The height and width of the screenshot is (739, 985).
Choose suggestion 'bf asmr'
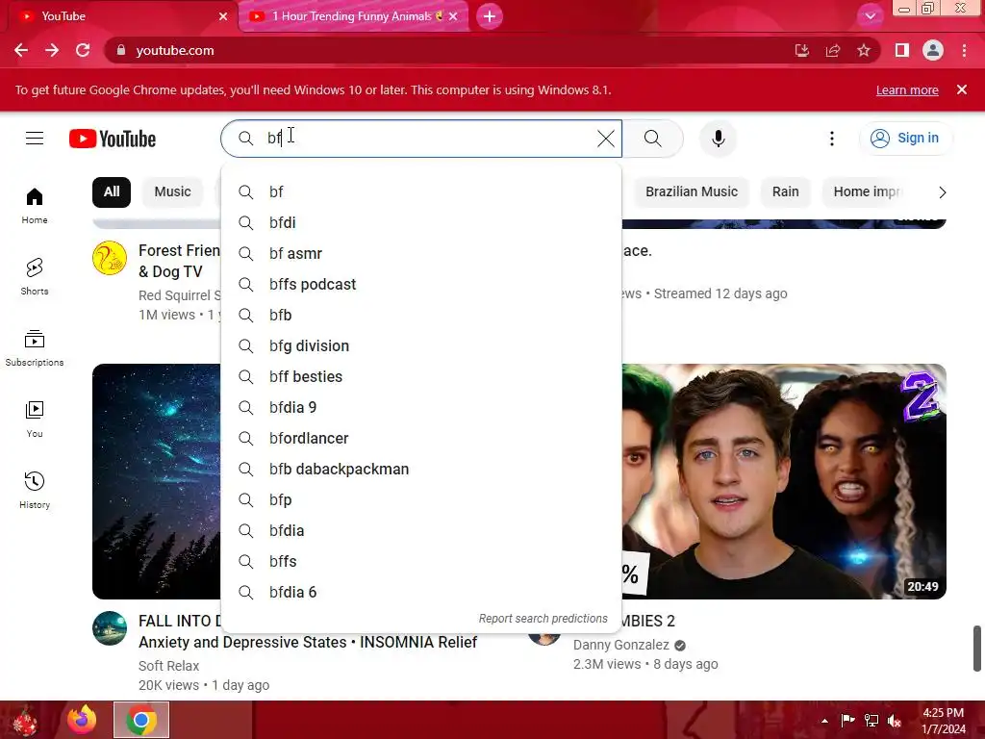(x=421, y=253)
